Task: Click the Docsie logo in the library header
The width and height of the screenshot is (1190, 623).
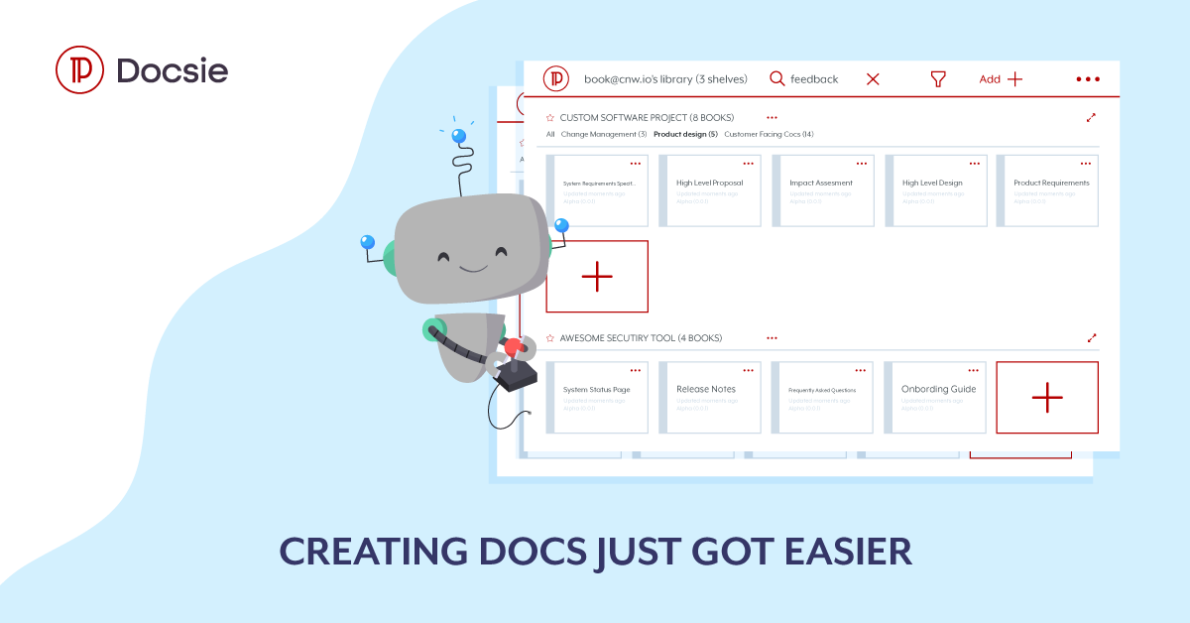Action: (556, 78)
